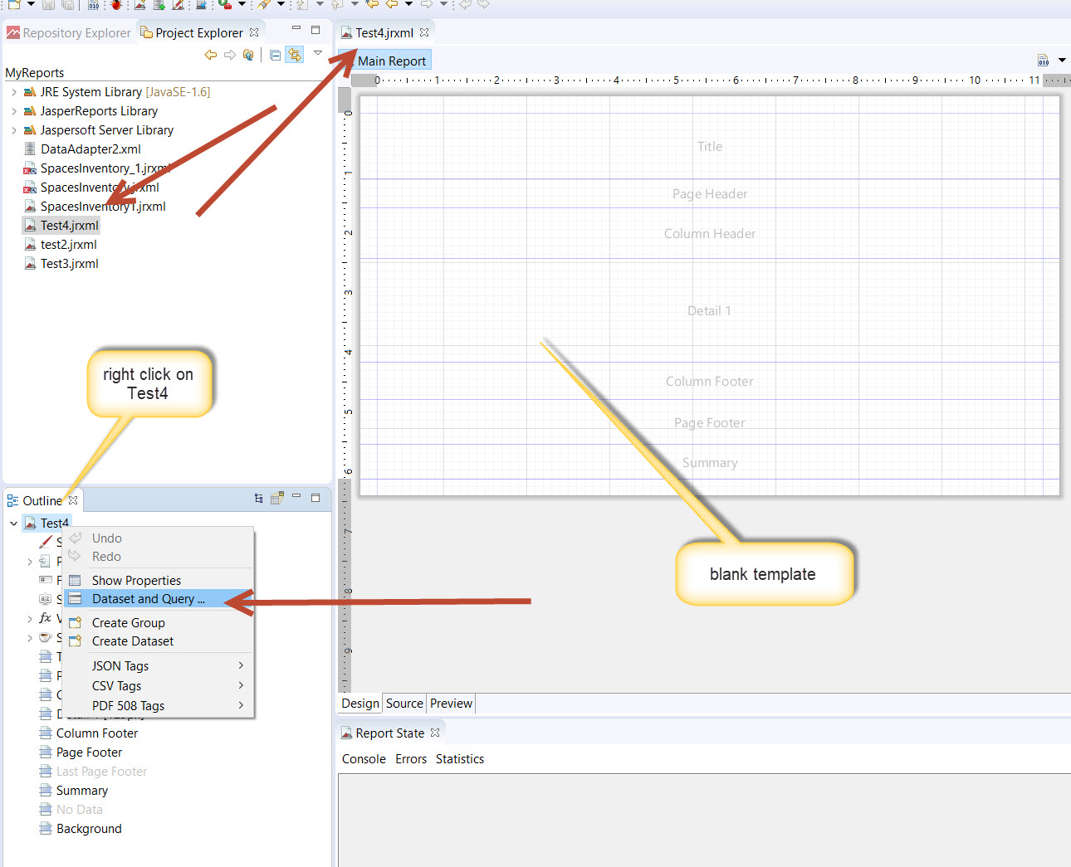Click the Errors link in Report State
Screen dimensions: 1071x867
[x=411, y=759]
